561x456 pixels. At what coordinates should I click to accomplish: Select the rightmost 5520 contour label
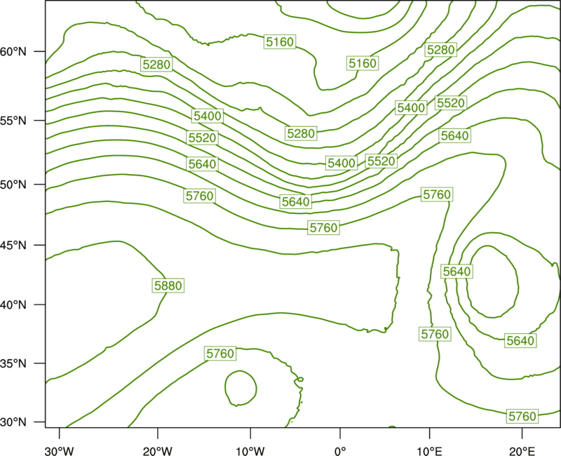[451, 103]
